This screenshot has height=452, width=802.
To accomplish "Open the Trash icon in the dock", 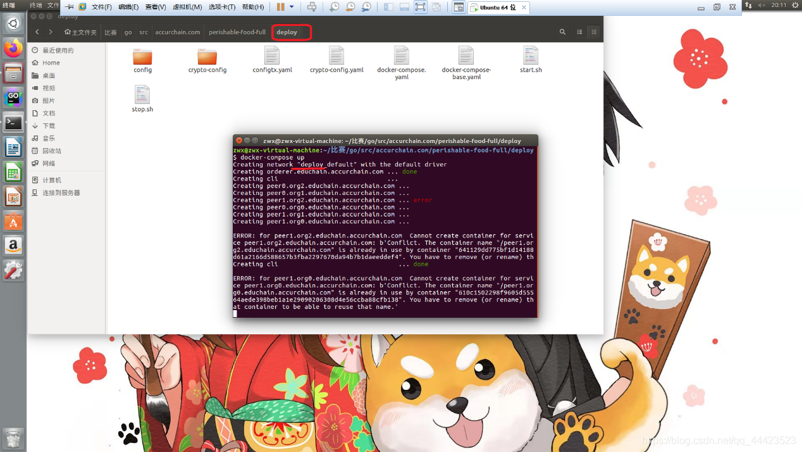I will [13, 438].
